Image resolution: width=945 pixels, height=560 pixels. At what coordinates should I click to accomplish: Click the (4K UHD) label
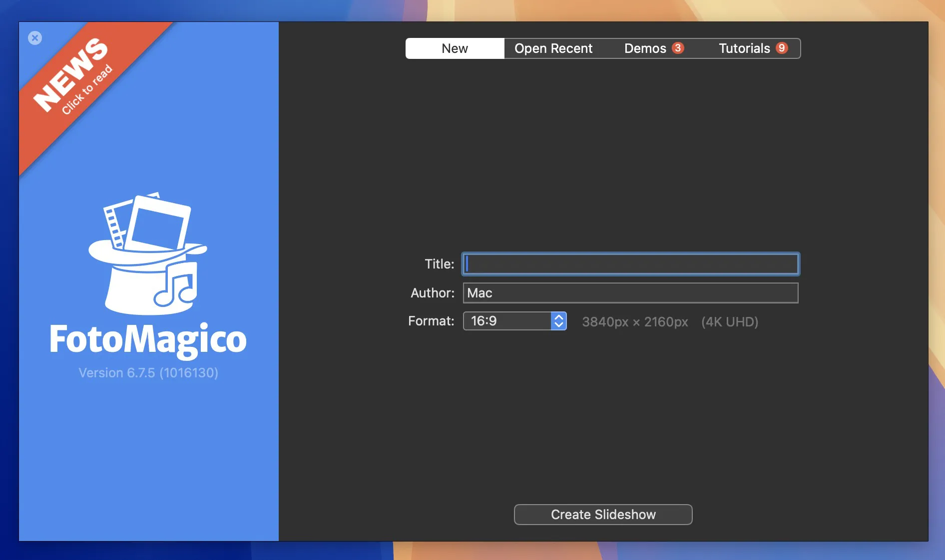(730, 322)
